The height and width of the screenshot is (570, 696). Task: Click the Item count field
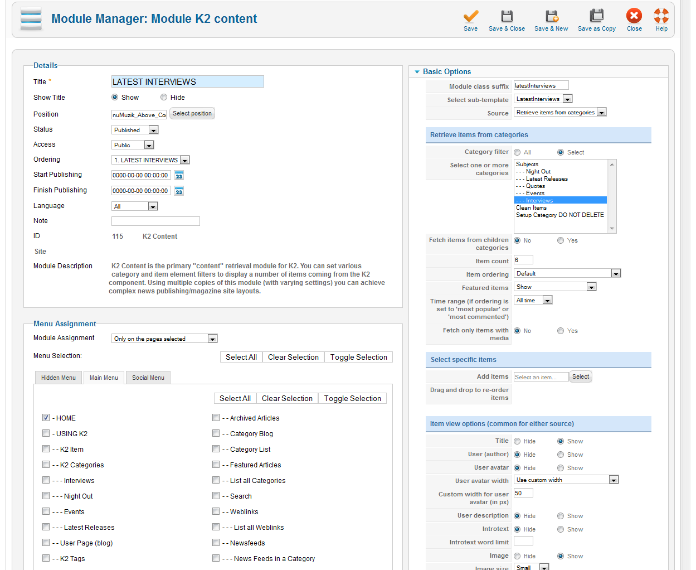(523, 260)
